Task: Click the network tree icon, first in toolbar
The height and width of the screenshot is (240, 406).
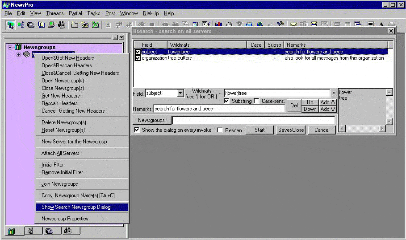Action: pyautogui.click(x=10, y=25)
